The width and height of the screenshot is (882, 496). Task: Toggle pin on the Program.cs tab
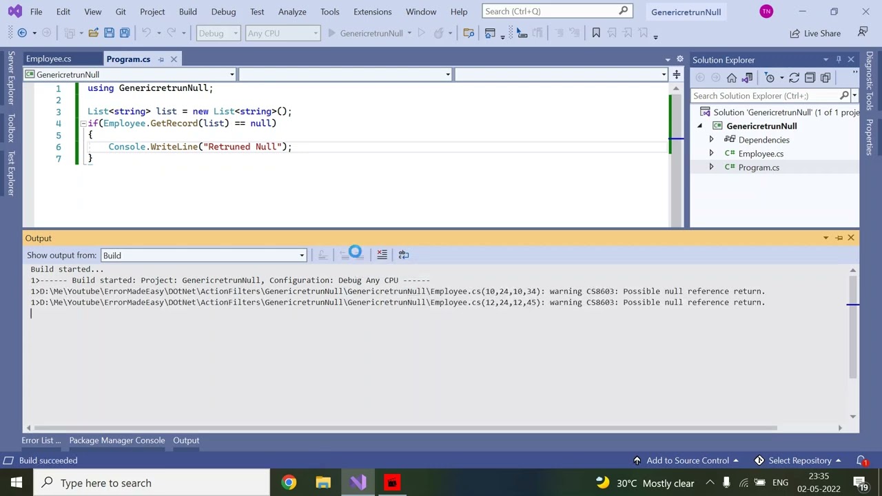pyautogui.click(x=161, y=59)
